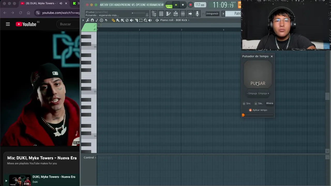Select the Sile.. radio option
The image size is (331, 186).
pyautogui.click(x=256, y=103)
